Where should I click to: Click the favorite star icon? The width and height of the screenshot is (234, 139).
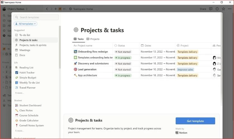coord(223,9)
